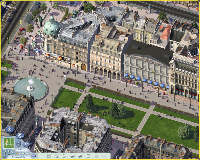Set simulation to normal play speed
This screenshot has height=160, width=200.
pyautogui.click(x=20, y=153)
